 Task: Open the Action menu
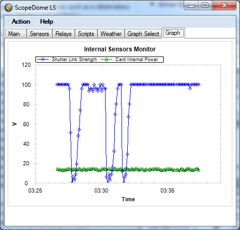(21, 22)
